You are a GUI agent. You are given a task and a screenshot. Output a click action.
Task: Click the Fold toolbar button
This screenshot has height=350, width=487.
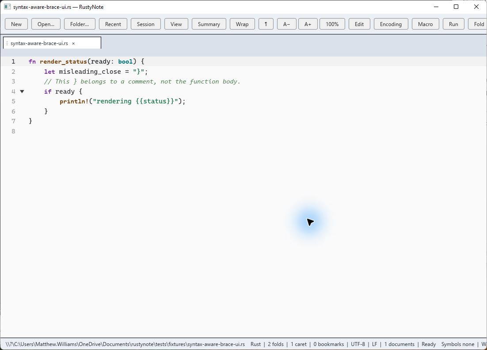[x=478, y=24]
